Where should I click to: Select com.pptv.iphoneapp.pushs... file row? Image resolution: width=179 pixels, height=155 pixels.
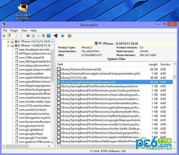pyautogui.click(x=115, y=107)
